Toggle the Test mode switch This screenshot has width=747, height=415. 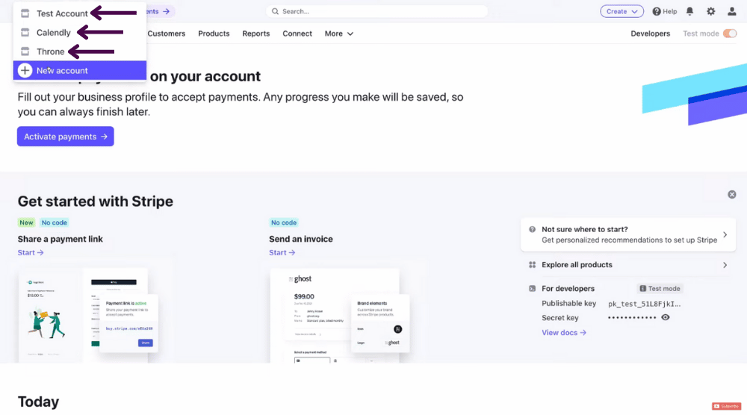[730, 34]
